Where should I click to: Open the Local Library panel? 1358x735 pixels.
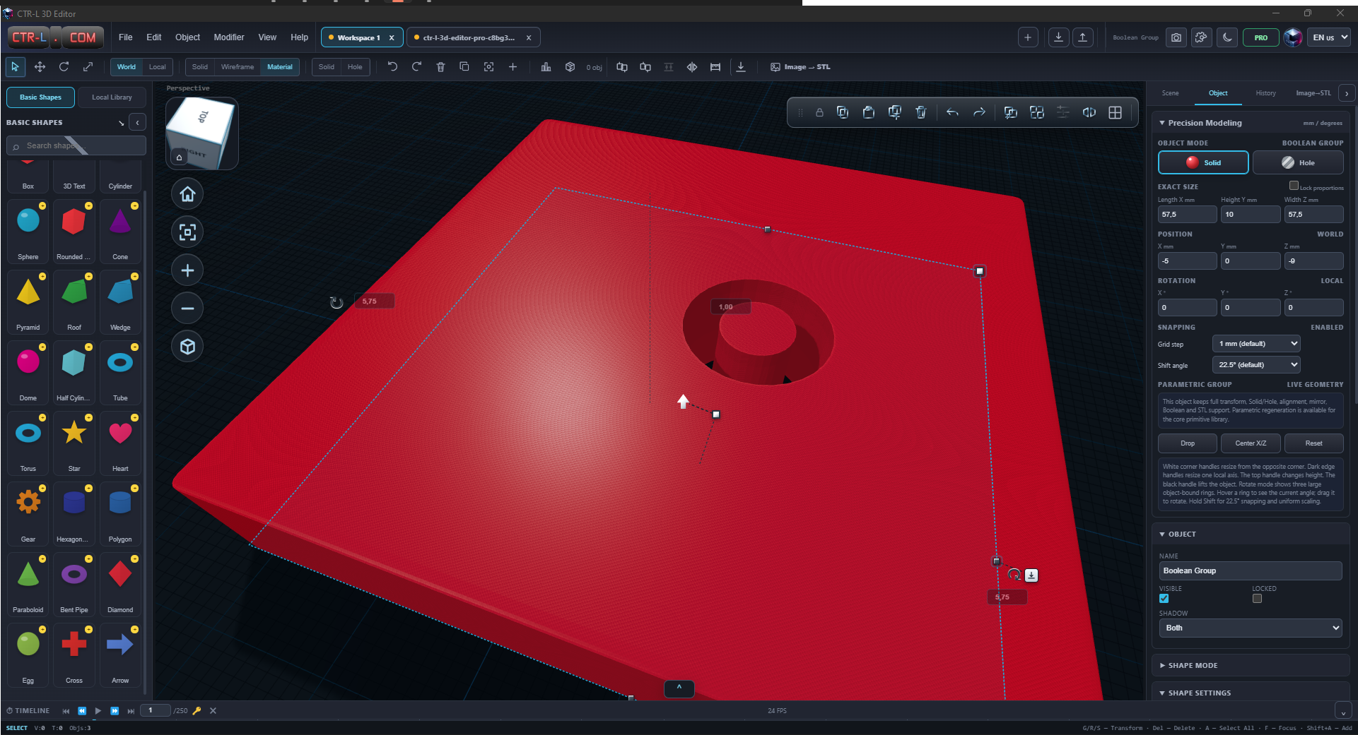click(112, 97)
